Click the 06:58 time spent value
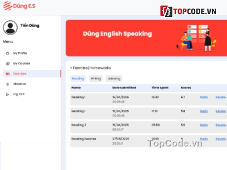 pos(156,125)
